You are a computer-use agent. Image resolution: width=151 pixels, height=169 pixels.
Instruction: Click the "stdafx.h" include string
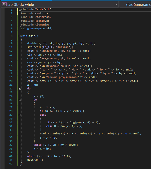pos(43,10)
